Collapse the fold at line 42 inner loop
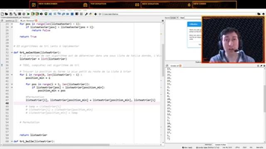 12,84
